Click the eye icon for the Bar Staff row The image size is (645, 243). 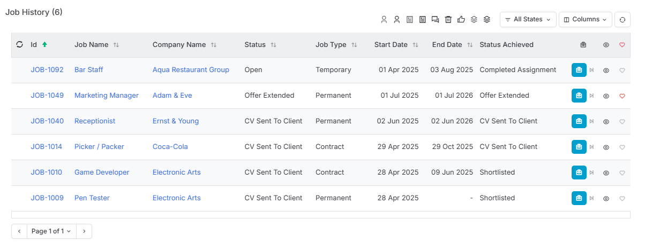tap(606, 70)
